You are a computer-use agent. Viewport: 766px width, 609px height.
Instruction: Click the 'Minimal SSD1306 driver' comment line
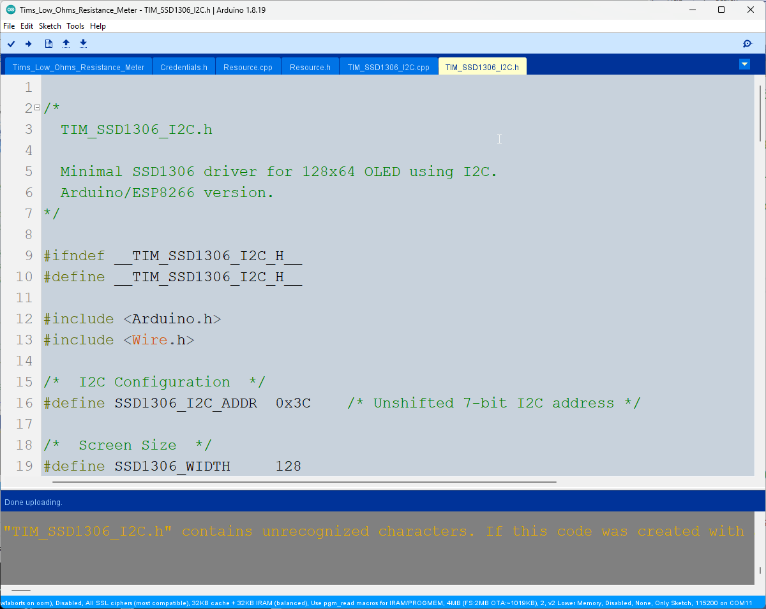(x=278, y=172)
